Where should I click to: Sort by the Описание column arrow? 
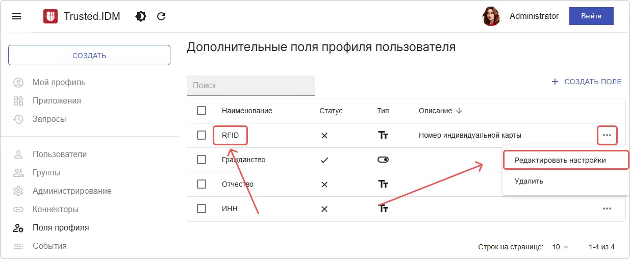[x=459, y=111]
